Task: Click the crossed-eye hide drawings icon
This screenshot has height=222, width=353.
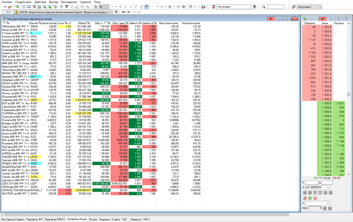Action: tap(179, 7)
